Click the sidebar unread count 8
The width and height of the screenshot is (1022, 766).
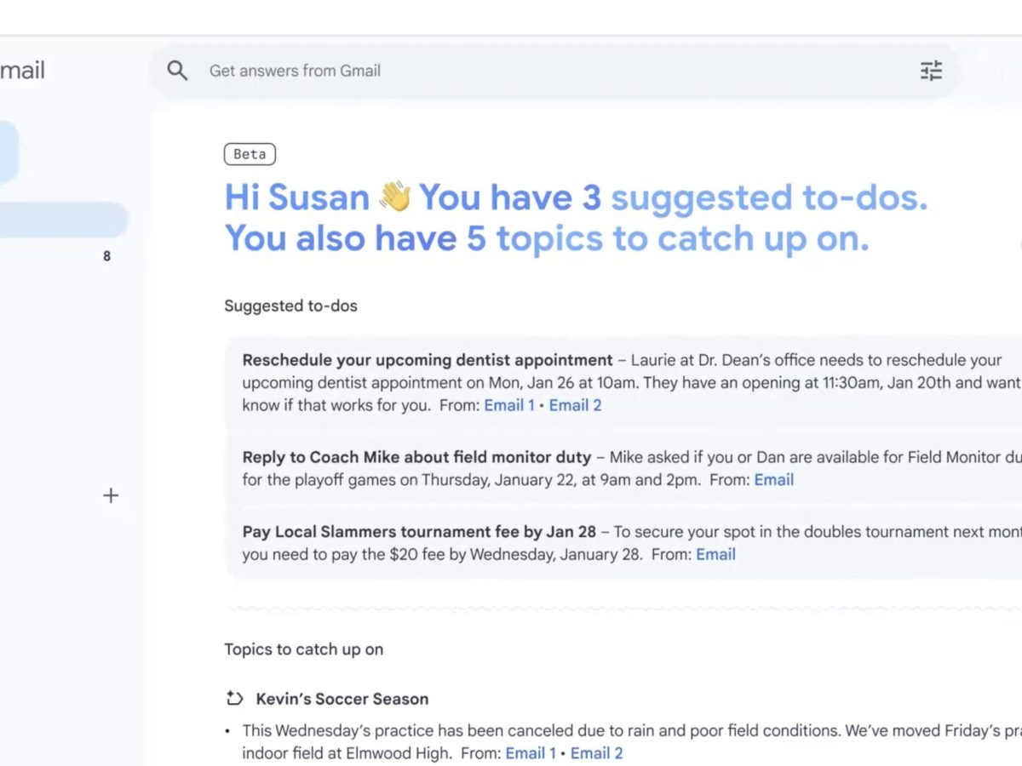pos(106,256)
